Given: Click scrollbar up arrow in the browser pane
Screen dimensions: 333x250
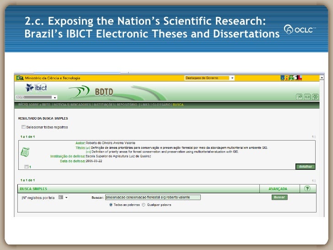Looking at the screenshot, I should [x=322, y=78].
